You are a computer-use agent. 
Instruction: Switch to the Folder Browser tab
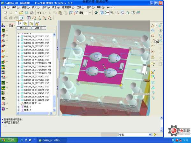(x=31, y=24)
